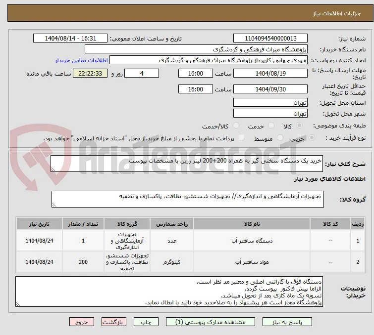This screenshot has height=335, width=374.
Task: Open the اطلاعات تماس خریدار link
Action: click(x=82, y=60)
